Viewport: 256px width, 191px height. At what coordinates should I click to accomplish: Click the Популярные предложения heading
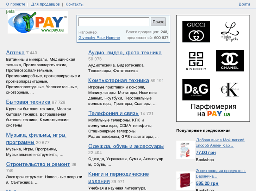(204, 130)
